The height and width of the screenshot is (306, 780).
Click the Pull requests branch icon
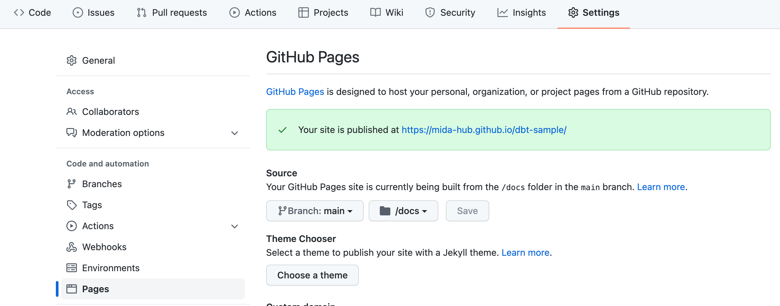click(142, 12)
